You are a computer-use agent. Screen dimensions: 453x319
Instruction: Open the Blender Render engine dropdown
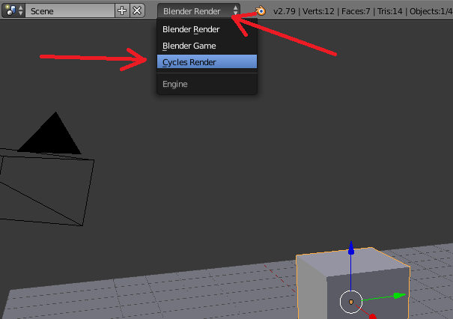[198, 11]
